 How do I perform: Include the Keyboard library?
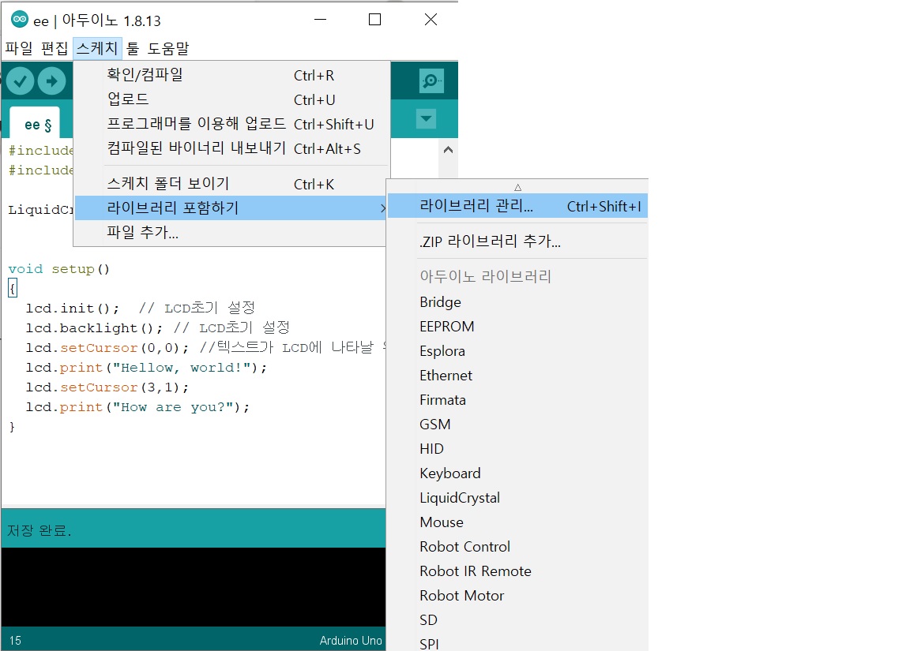click(517, 473)
